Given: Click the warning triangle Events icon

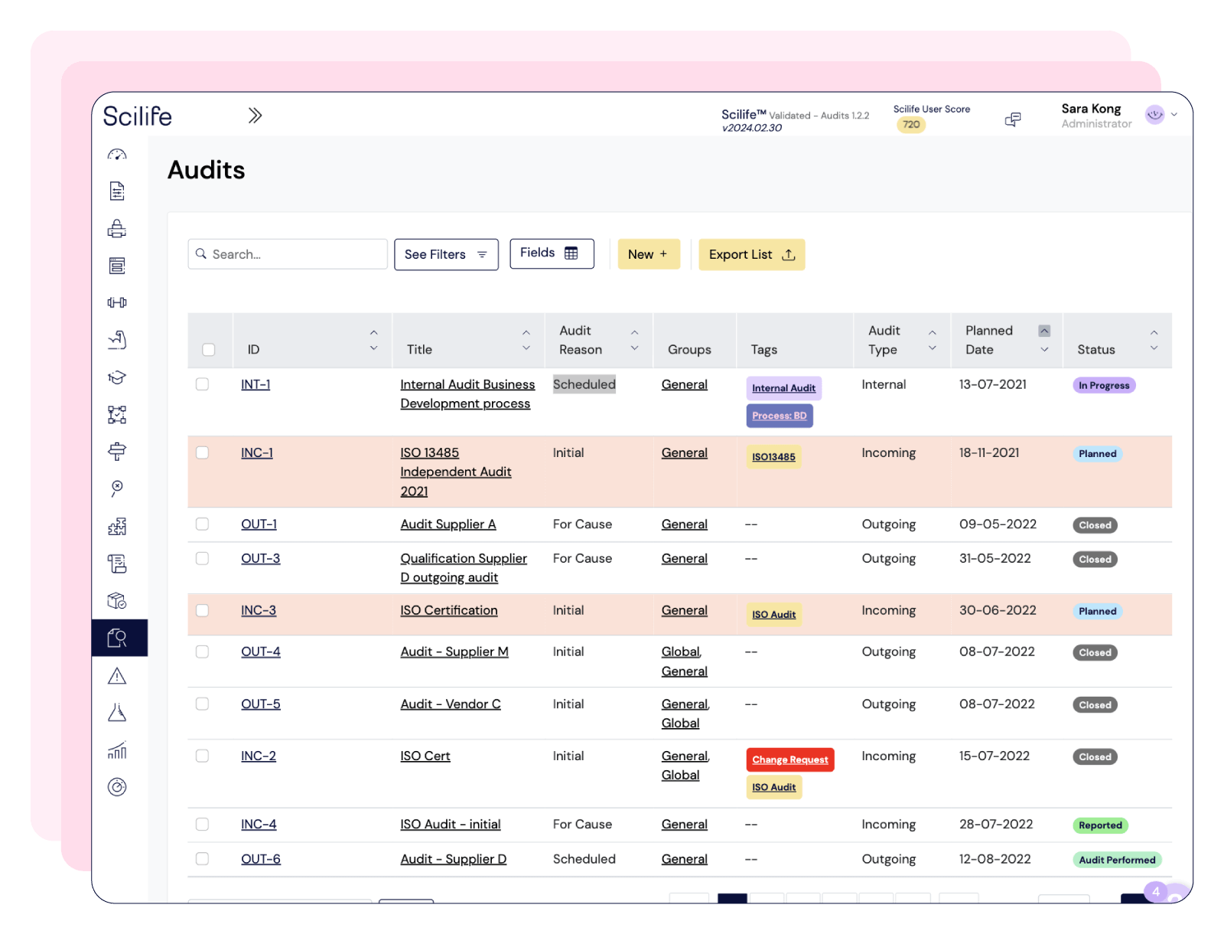Looking at the screenshot, I should click(117, 675).
